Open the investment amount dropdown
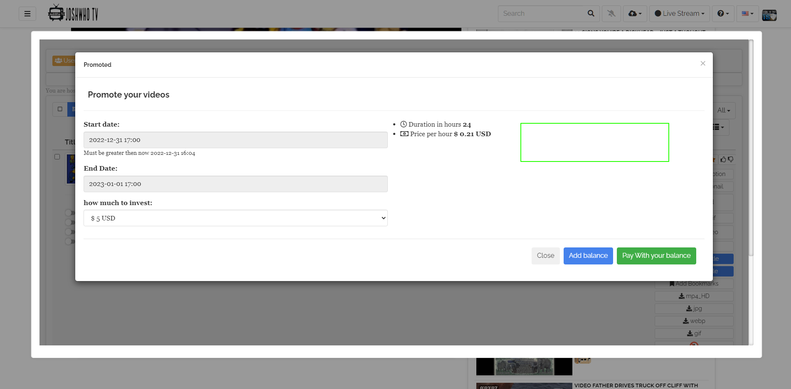791x389 pixels. click(235, 218)
